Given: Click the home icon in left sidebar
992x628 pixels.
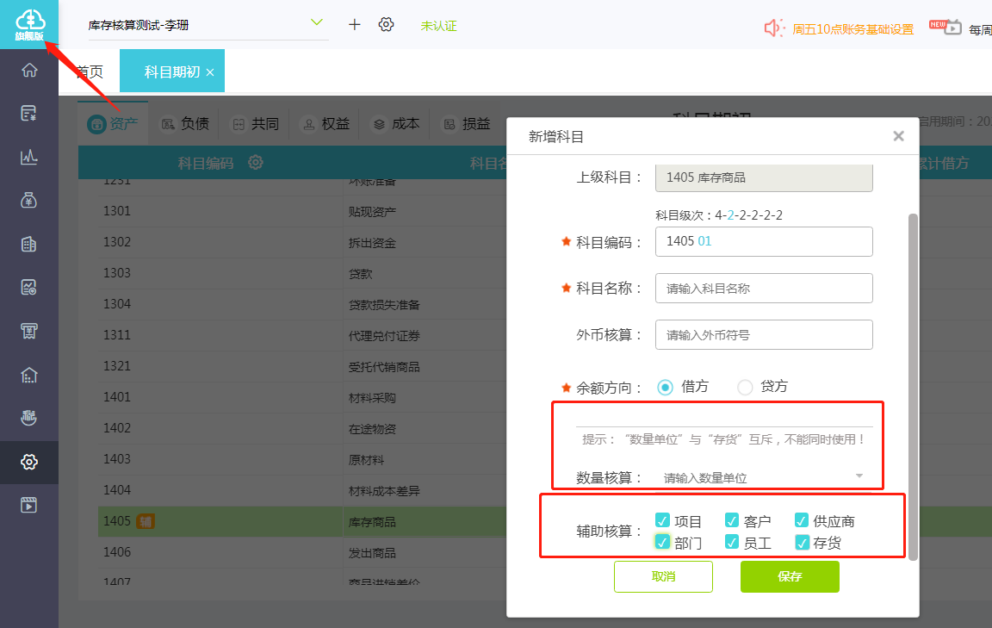Looking at the screenshot, I should [x=29, y=71].
